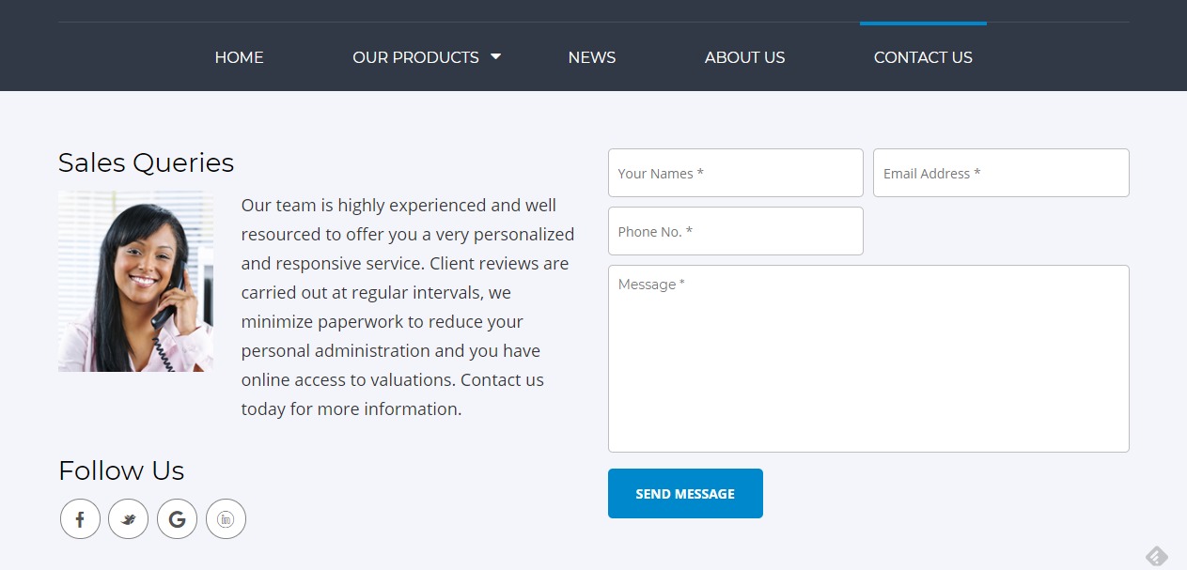Select the Google social icon

click(x=178, y=518)
